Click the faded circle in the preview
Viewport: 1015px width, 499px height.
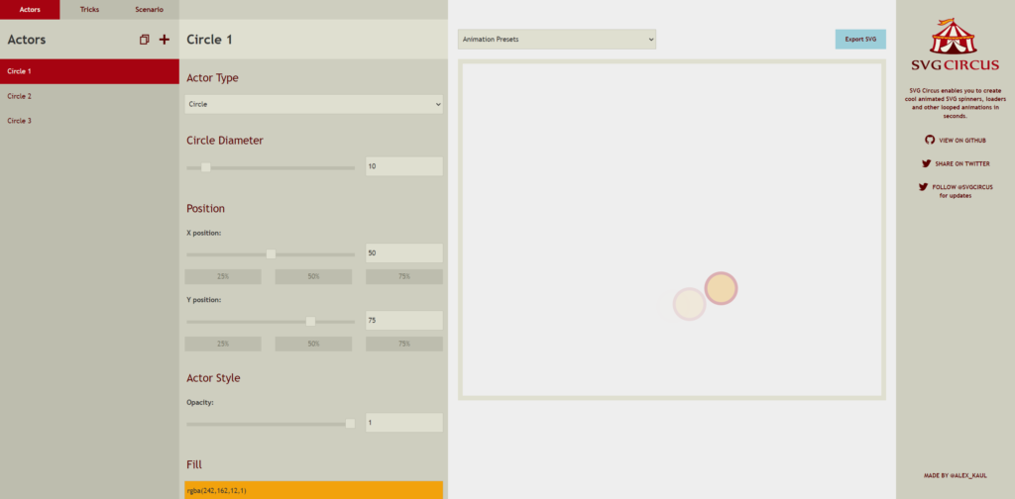[689, 304]
